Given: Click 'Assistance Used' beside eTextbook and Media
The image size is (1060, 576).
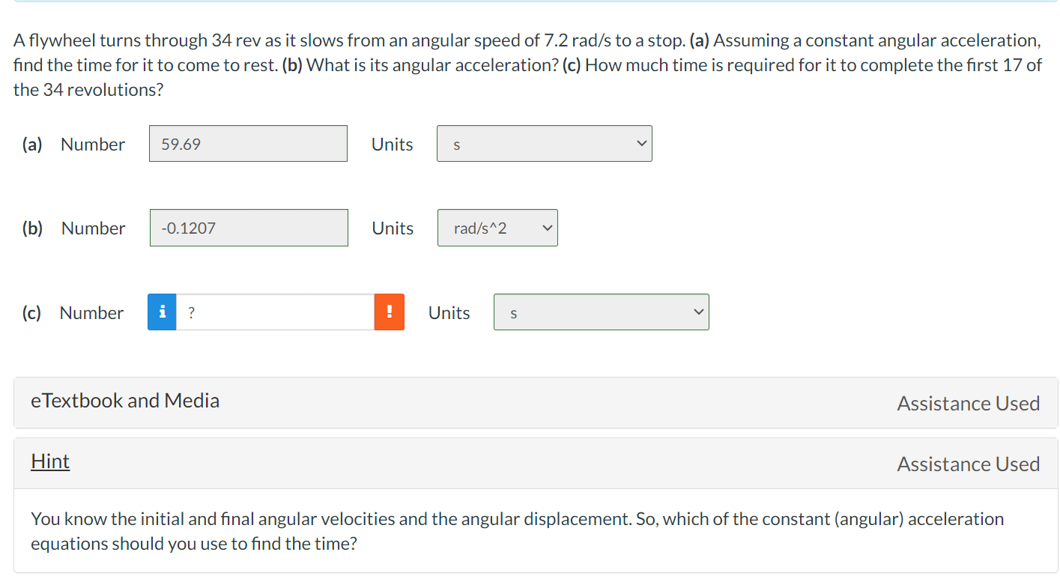Looking at the screenshot, I should pos(968,403).
